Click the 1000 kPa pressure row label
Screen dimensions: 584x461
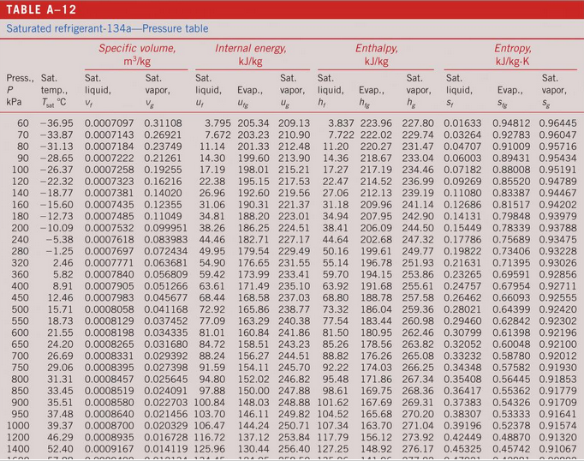(x=18, y=425)
